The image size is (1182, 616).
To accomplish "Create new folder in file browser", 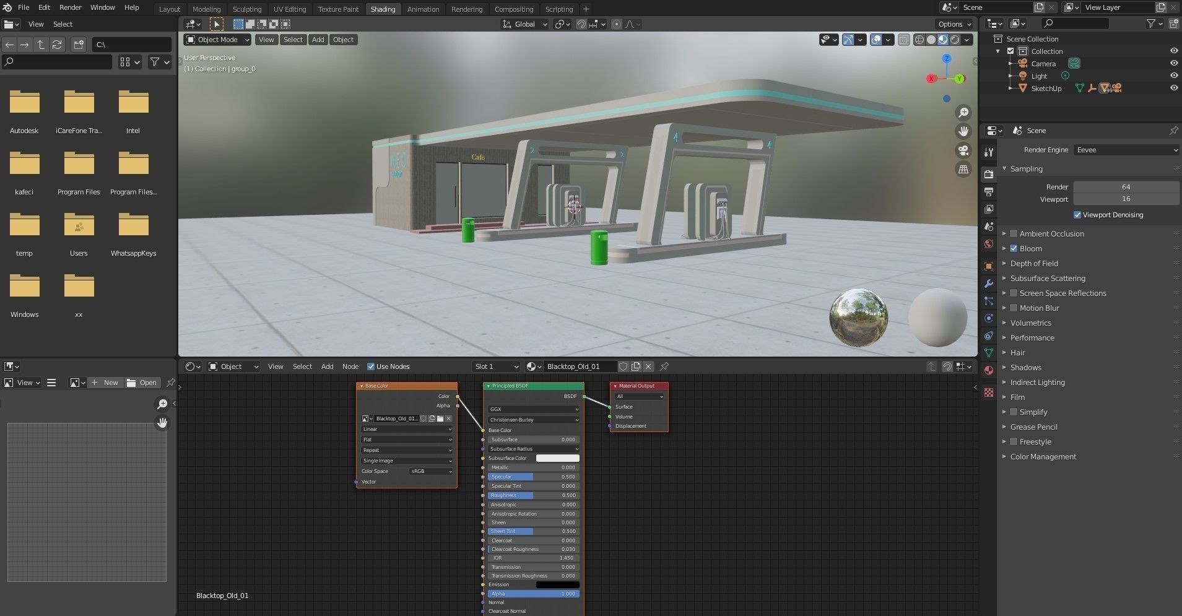I will [x=78, y=45].
